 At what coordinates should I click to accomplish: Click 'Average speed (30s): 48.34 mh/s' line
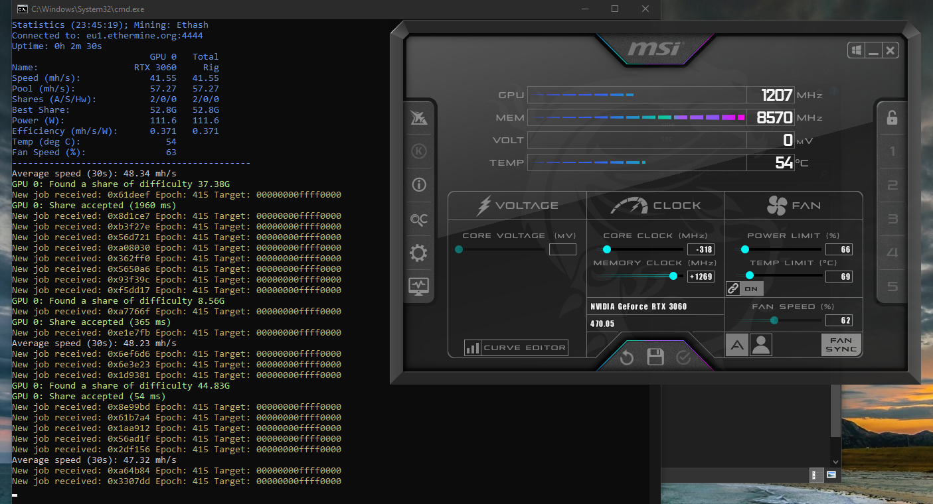tap(94, 173)
